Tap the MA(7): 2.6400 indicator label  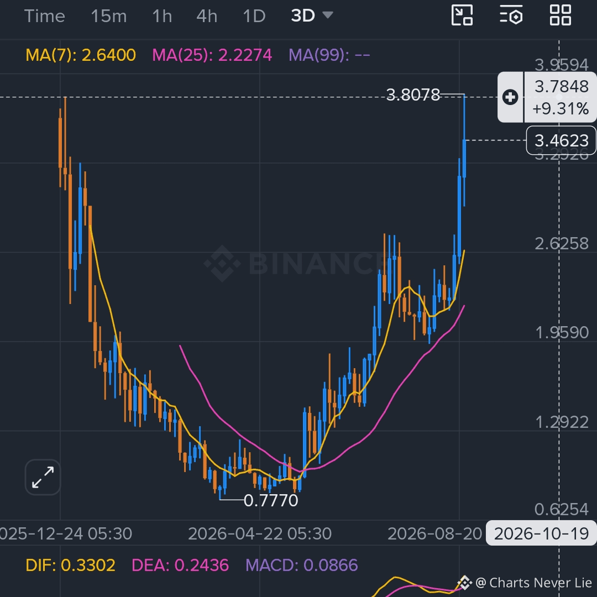[x=81, y=55]
